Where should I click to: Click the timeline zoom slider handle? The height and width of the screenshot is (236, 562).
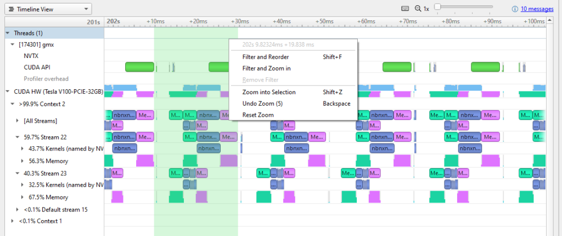[437, 7]
